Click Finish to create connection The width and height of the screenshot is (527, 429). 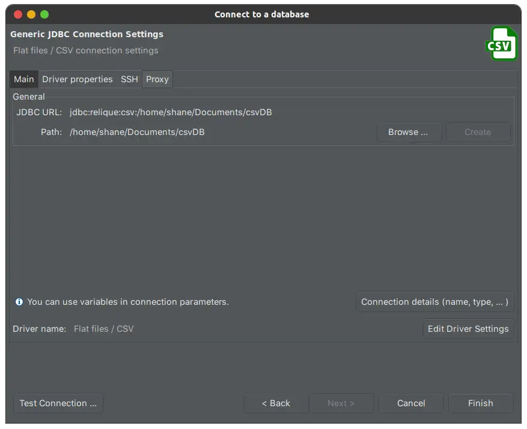(481, 403)
